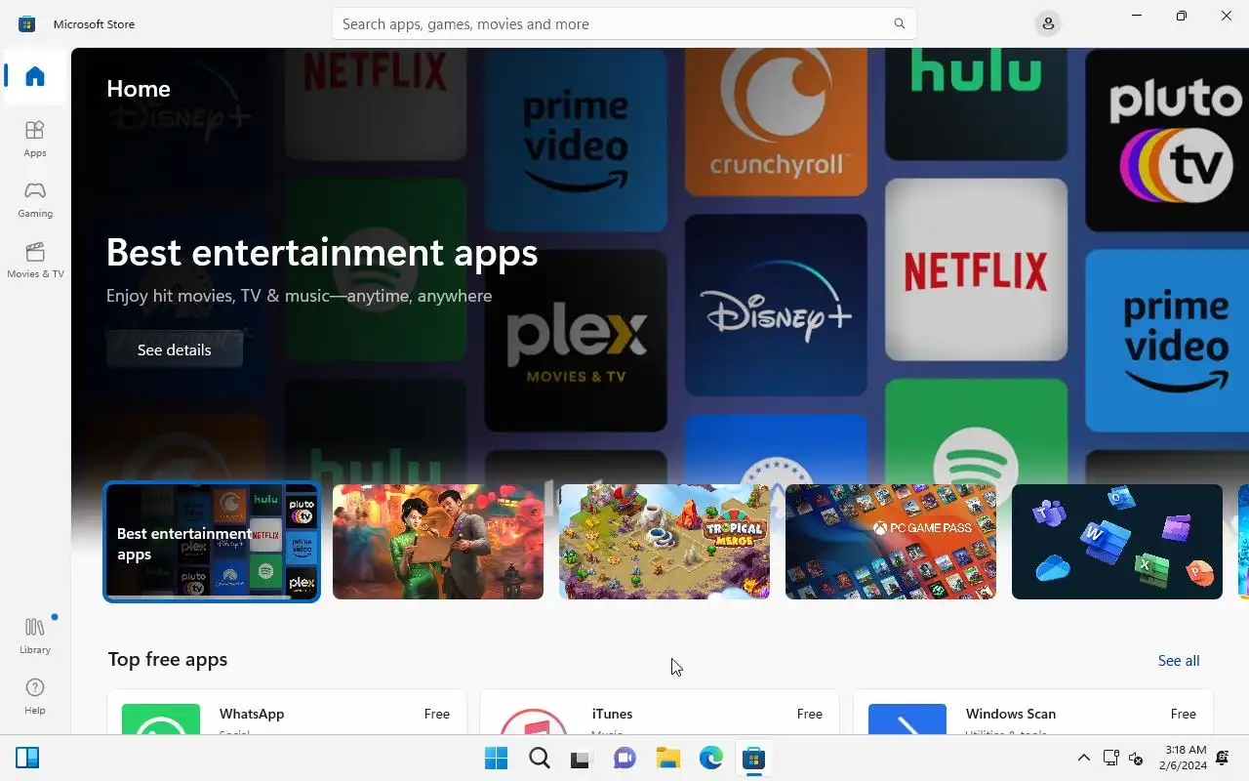This screenshot has width=1249, height=781.
Task: Open the user account profile icon
Action: click(1048, 23)
